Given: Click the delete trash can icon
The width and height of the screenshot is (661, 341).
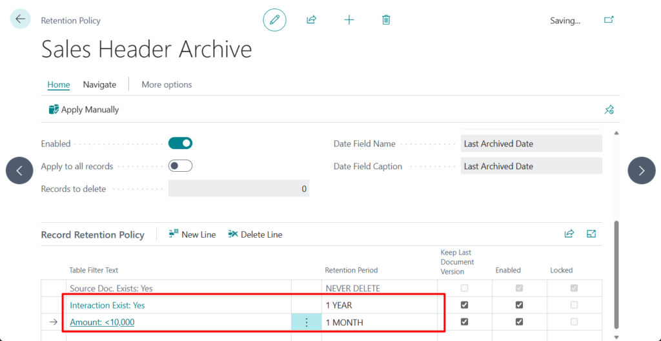Looking at the screenshot, I should pos(386,20).
